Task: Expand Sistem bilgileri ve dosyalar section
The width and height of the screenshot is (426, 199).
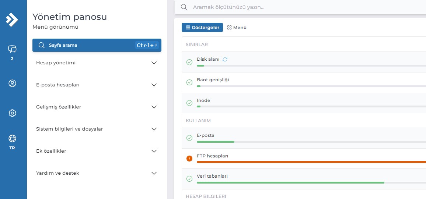Action: tap(97, 129)
